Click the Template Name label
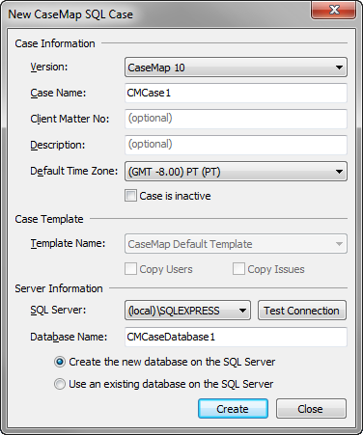 pos(68,243)
